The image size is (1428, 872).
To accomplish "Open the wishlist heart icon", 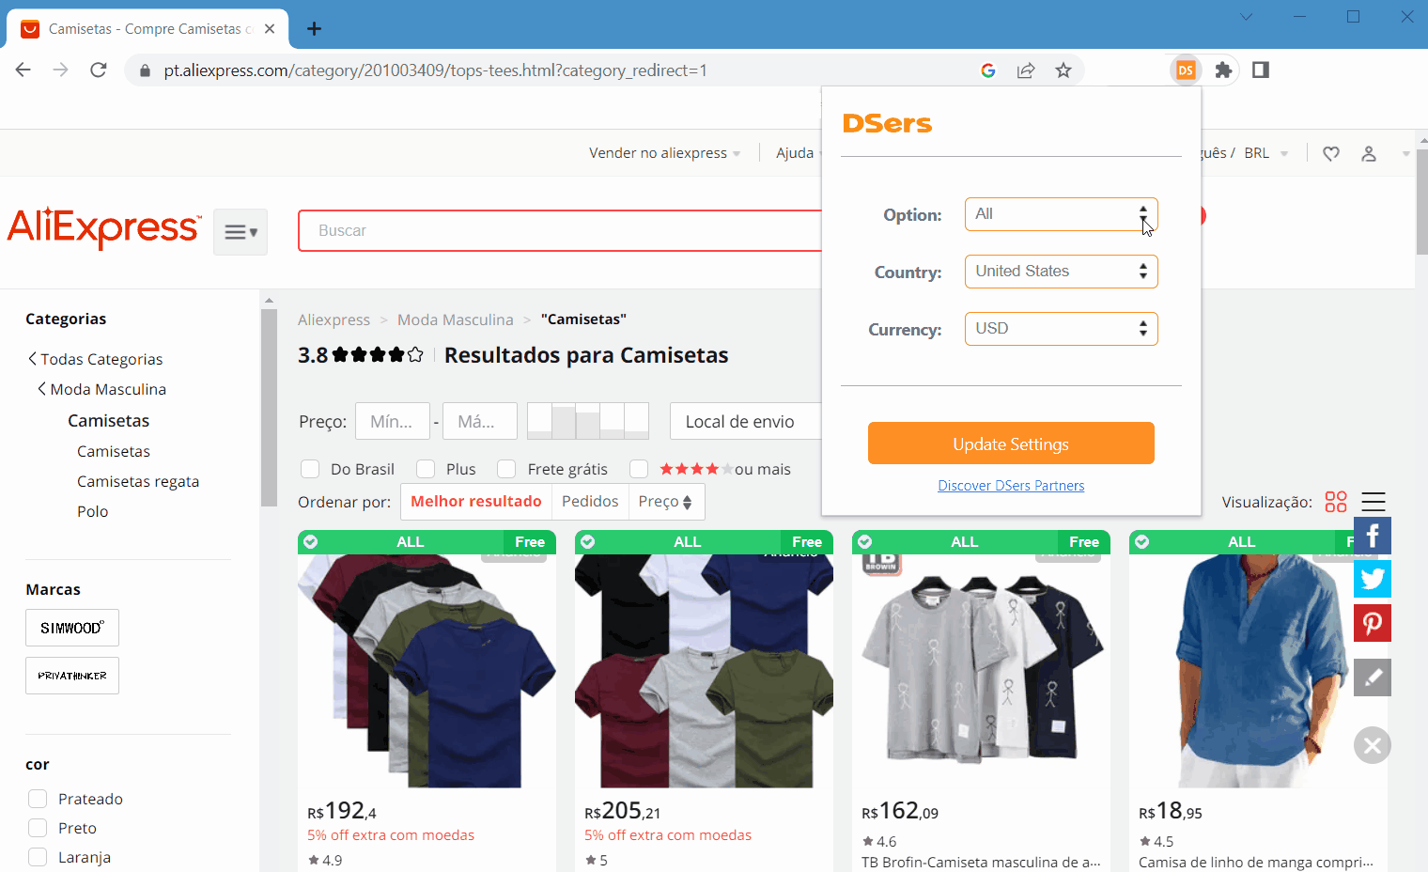I will (1331, 153).
